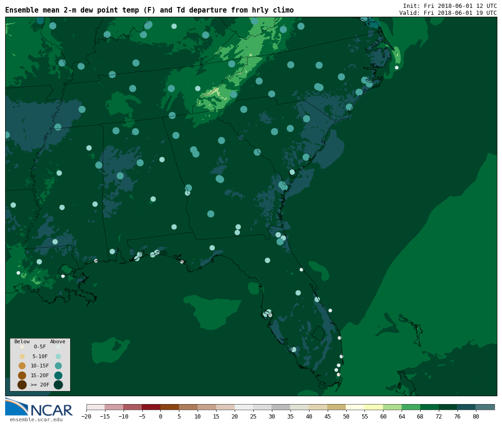Click the brown colorbar swatch between 0 and 5
The width and height of the screenshot is (502, 425).
(x=170, y=407)
